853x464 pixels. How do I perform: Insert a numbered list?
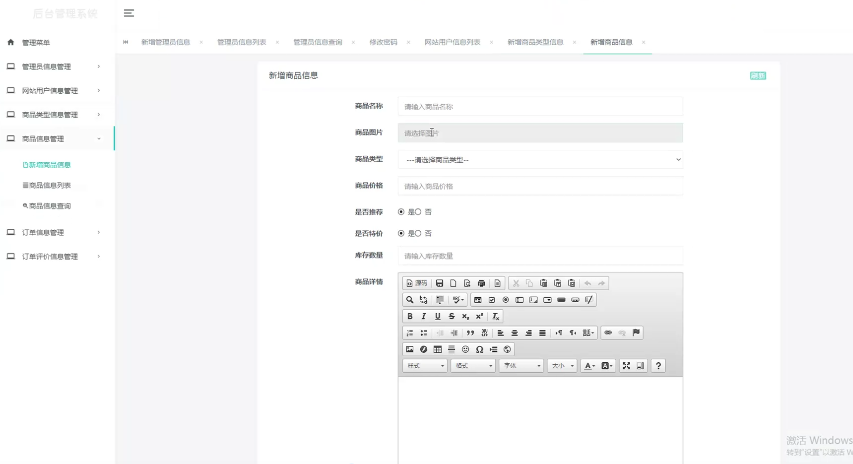point(410,333)
